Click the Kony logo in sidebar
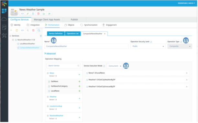 click(4, 4)
